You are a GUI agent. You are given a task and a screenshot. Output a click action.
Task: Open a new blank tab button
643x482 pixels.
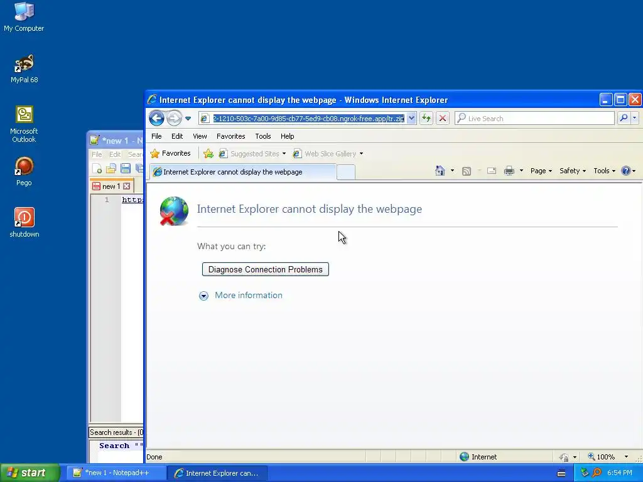click(346, 173)
